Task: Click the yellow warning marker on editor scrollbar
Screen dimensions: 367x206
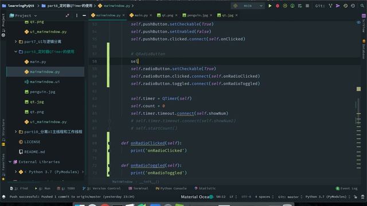Action: coord(358,89)
